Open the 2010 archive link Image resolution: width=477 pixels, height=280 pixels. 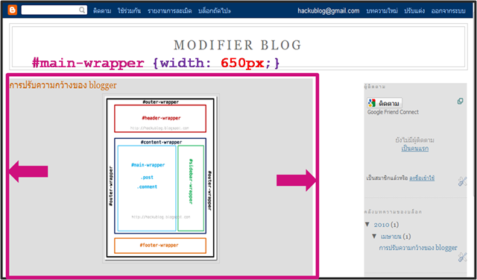[x=382, y=225]
